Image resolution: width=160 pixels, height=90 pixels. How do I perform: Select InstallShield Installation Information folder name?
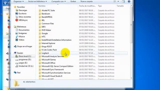tap(56, 40)
